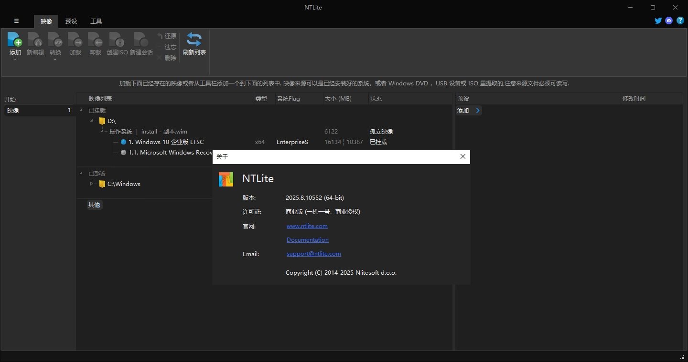The width and height of the screenshot is (688, 362).
Task: Open the www.ntlite.com link
Action: (307, 226)
